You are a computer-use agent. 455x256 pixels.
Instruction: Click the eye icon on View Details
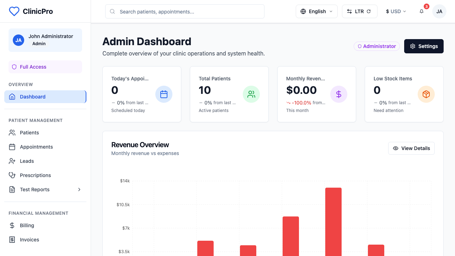pyautogui.click(x=396, y=148)
